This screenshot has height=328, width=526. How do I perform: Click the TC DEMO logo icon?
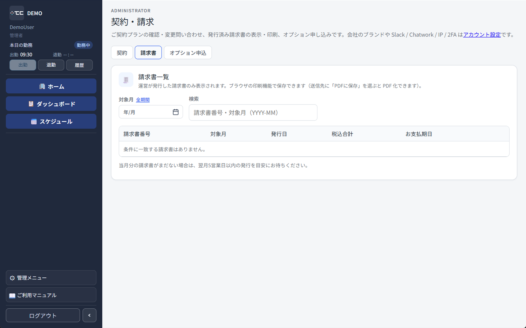[17, 13]
